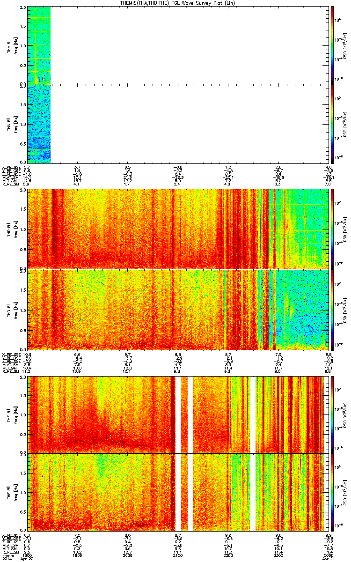Click the first white data gap in THE B-perpendicular
Viewport: 351px width, 562px height.
(x=178, y=414)
